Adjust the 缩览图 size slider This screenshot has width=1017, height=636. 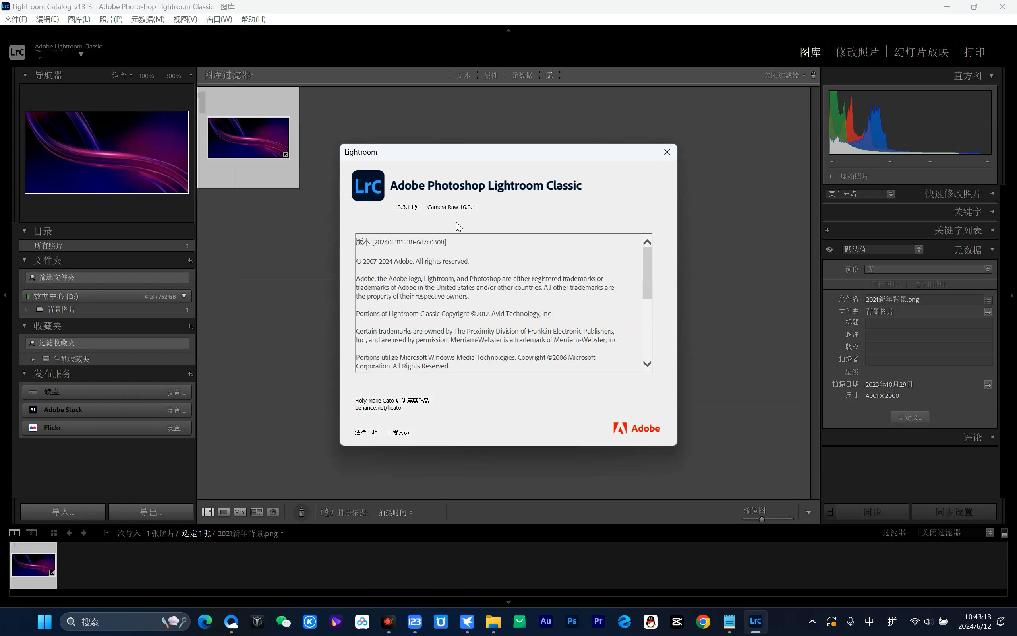pyautogui.click(x=761, y=519)
